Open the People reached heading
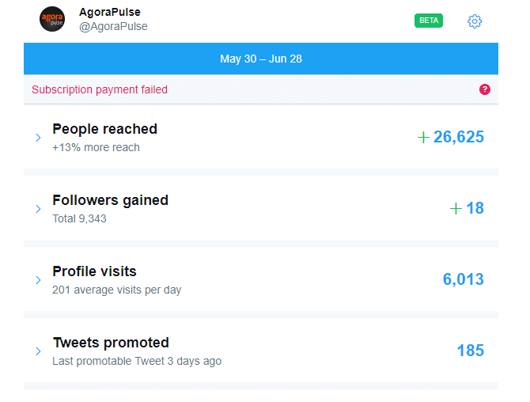Image resolution: width=530 pixels, height=402 pixels. coord(104,129)
